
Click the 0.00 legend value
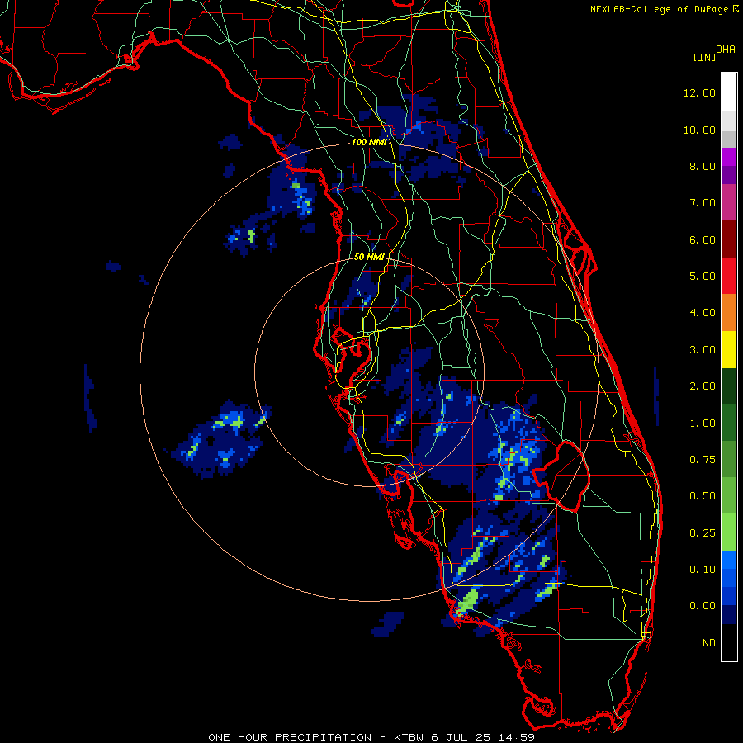click(x=703, y=606)
